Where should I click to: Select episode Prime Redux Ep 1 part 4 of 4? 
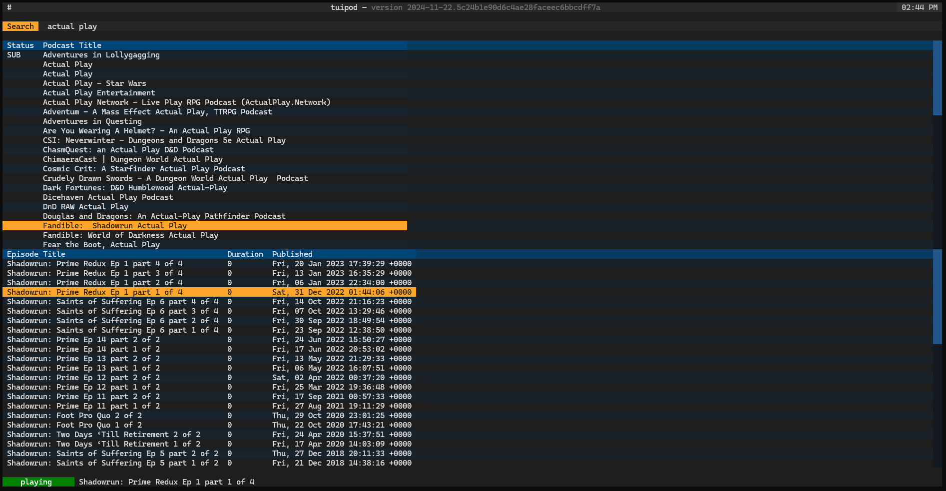(209, 264)
